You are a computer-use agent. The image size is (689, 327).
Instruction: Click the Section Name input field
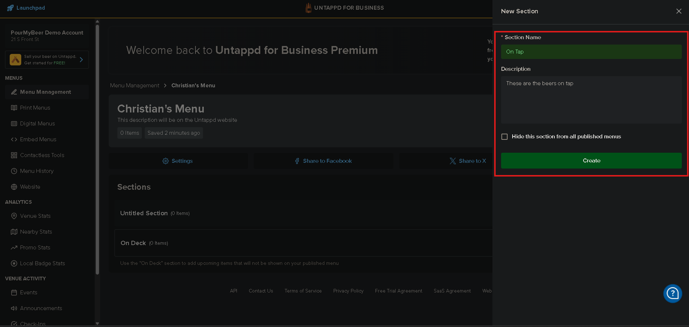tap(591, 52)
